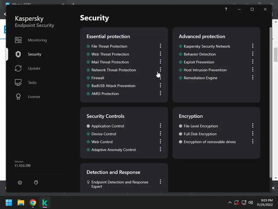Image resolution: width=278 pixels, height=209 pixels.
Task: Open File Level Encryption three-dot menu
Action: point(253,126)
